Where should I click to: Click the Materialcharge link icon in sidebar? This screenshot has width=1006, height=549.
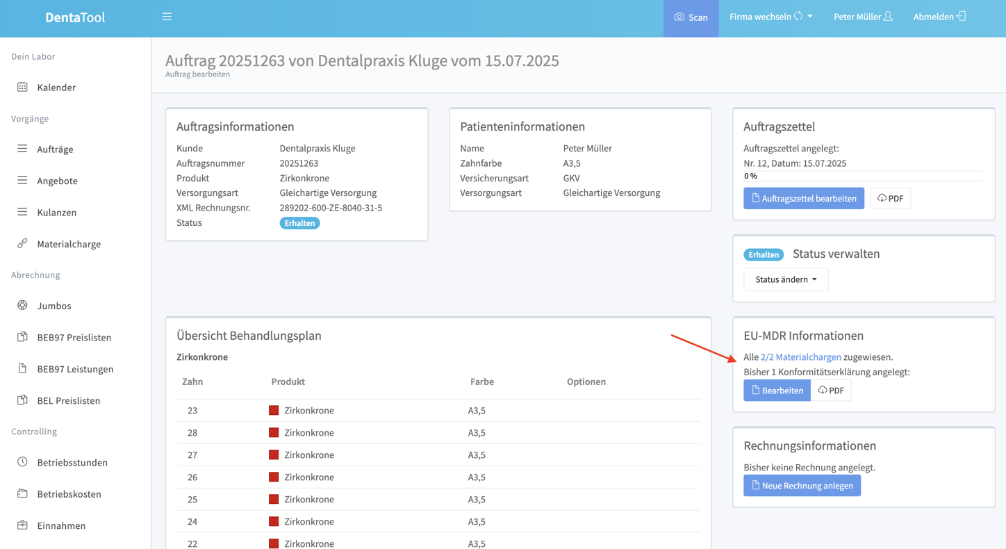point(22,243)
